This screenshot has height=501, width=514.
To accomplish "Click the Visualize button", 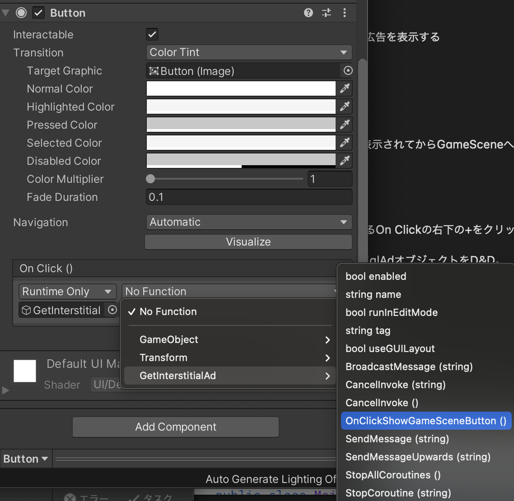I will (248, 241).
